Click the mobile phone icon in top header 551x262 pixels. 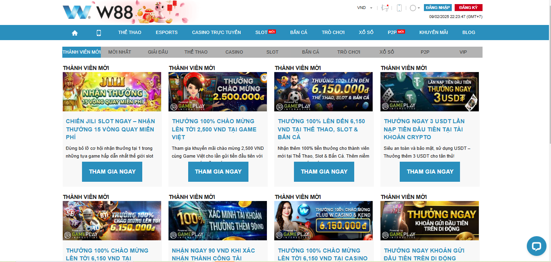399,8
